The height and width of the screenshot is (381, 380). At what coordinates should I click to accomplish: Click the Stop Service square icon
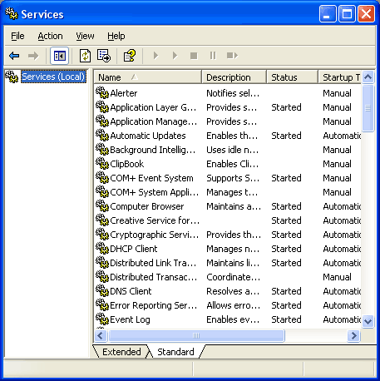pos(194,56)
